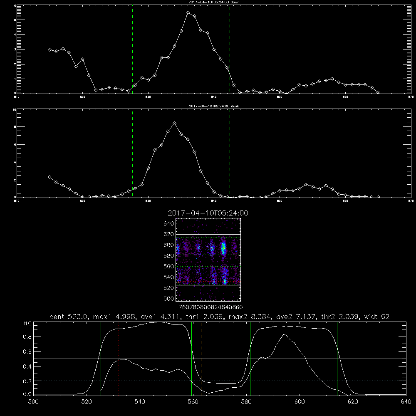Screen dimensions: 416x416
Task: Click y-axis label '0.8' of bottom plot
Action: click(27, 337)
